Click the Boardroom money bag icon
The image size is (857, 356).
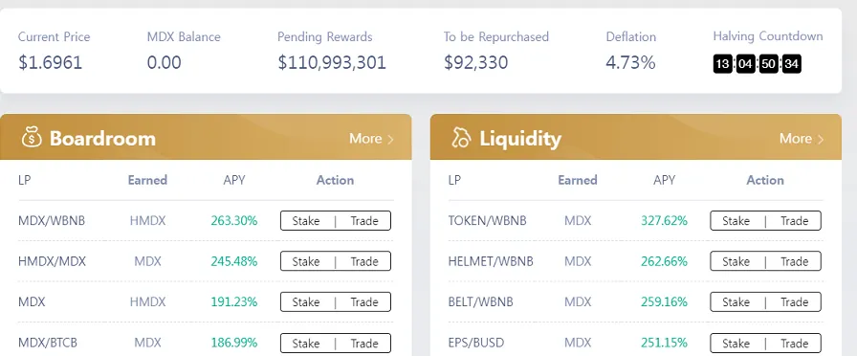click(32, 138)
